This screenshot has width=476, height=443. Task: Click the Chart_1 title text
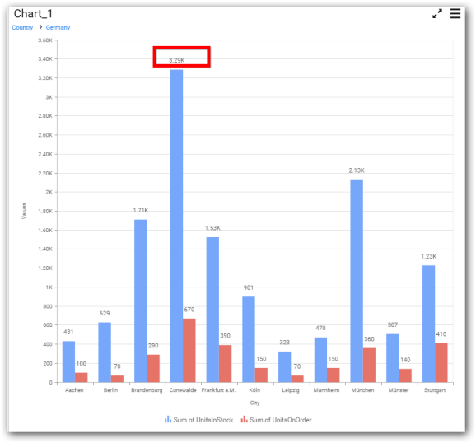coord(33,14)
